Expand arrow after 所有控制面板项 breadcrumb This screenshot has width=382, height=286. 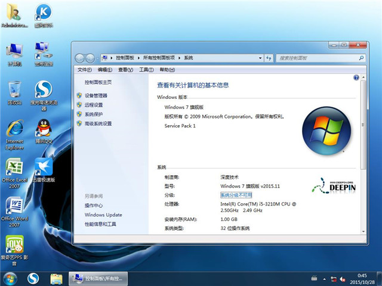179,58
